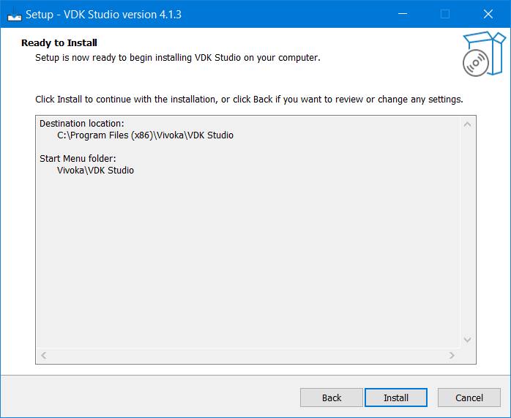Click the "Start Menu folder:" label

coord(78,158)
